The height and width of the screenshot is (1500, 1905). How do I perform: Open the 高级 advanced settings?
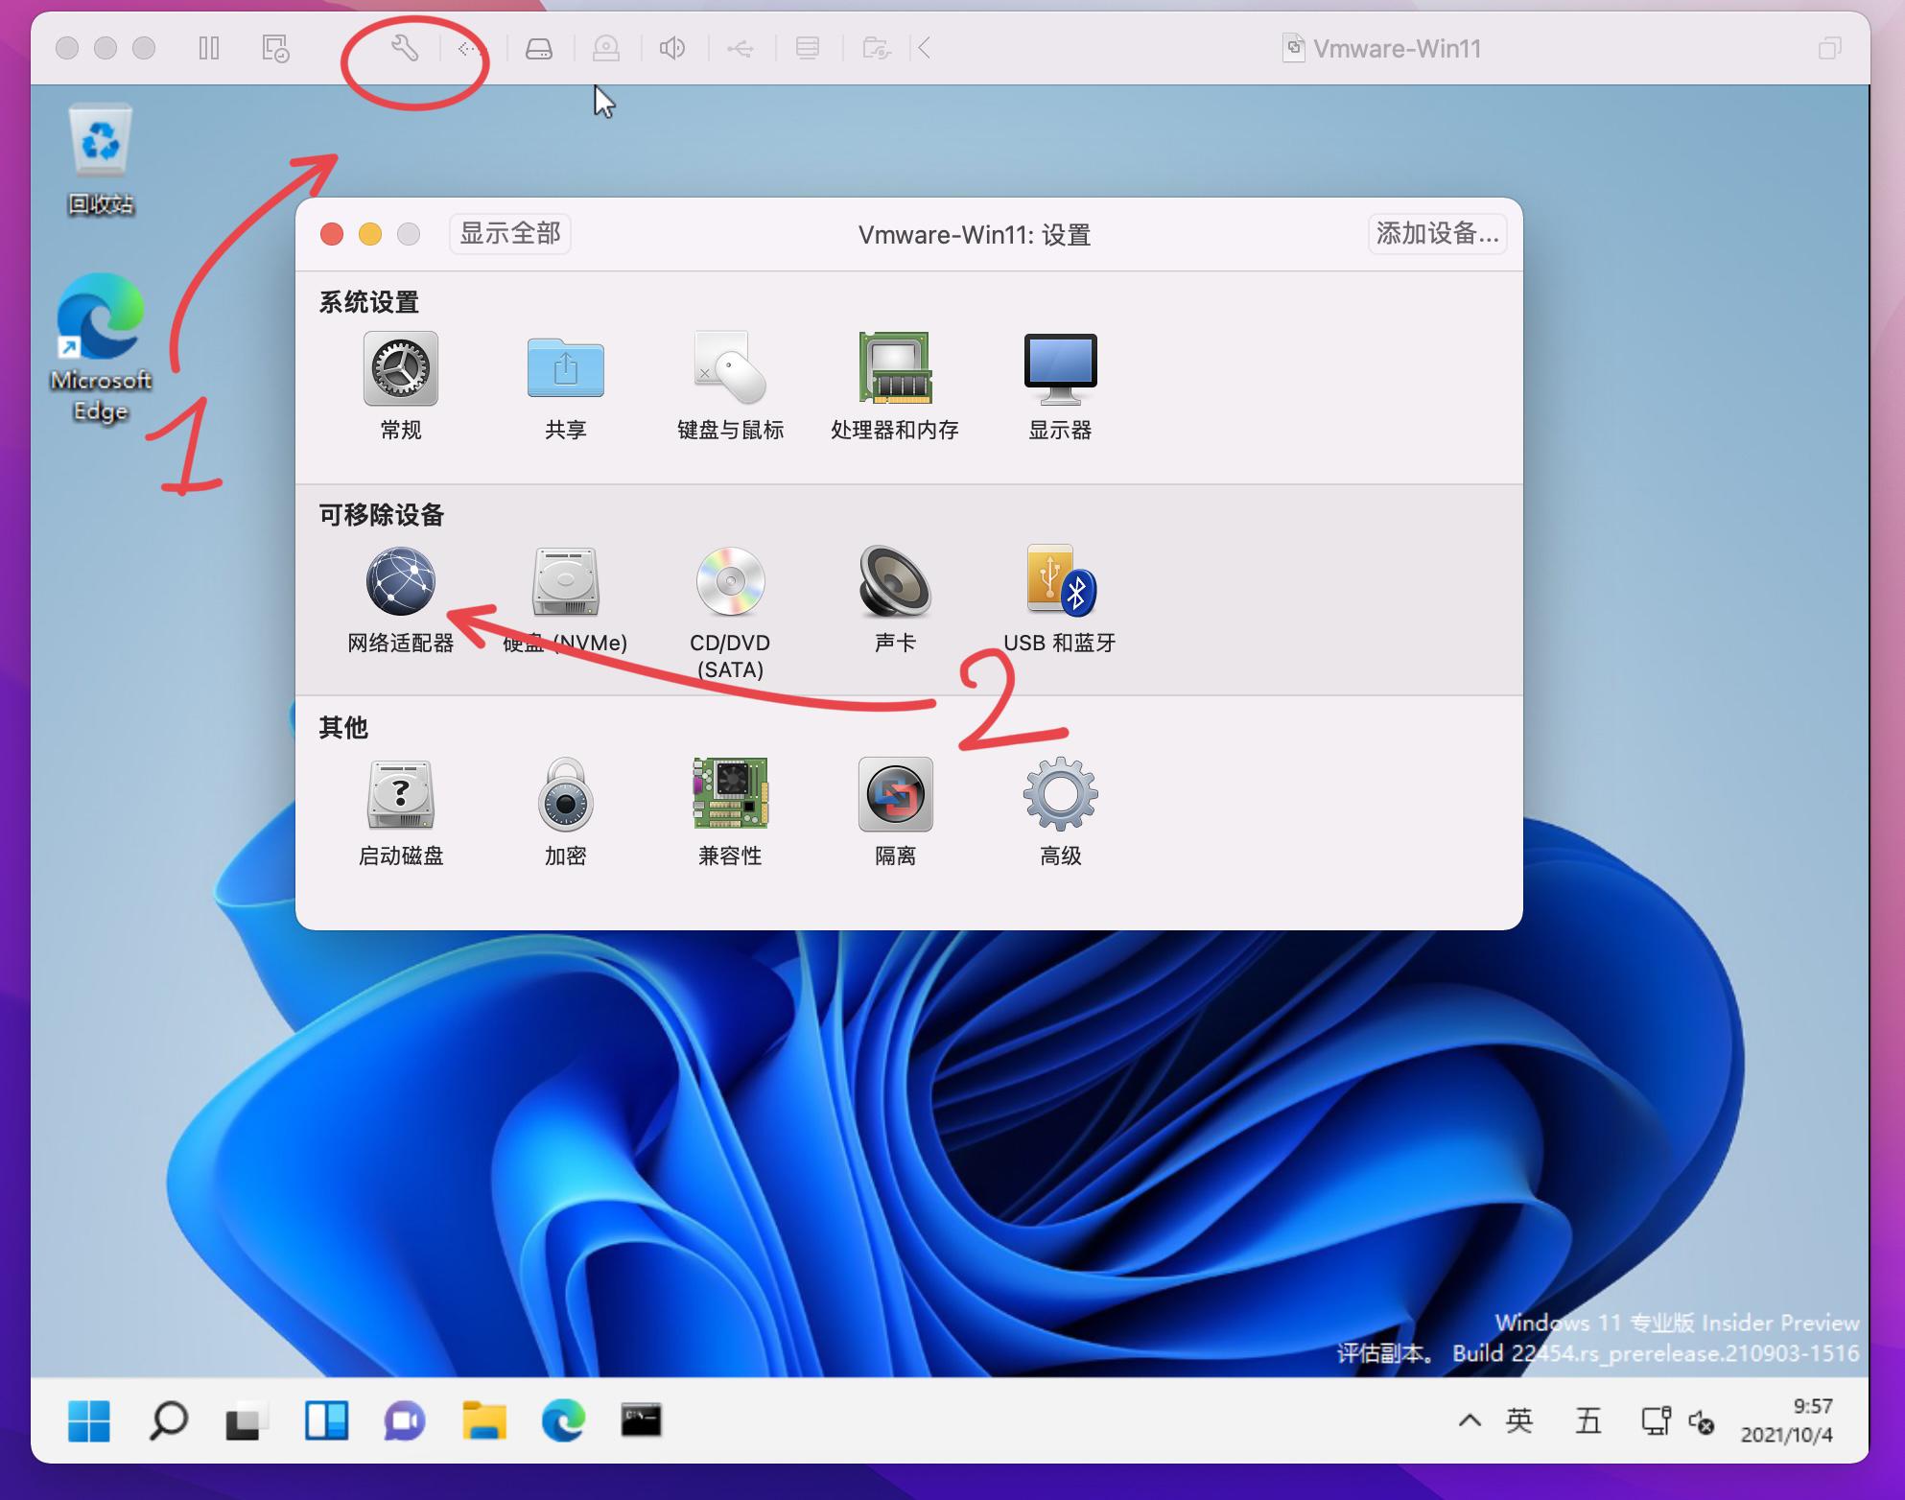click(x=1060, y=794)
